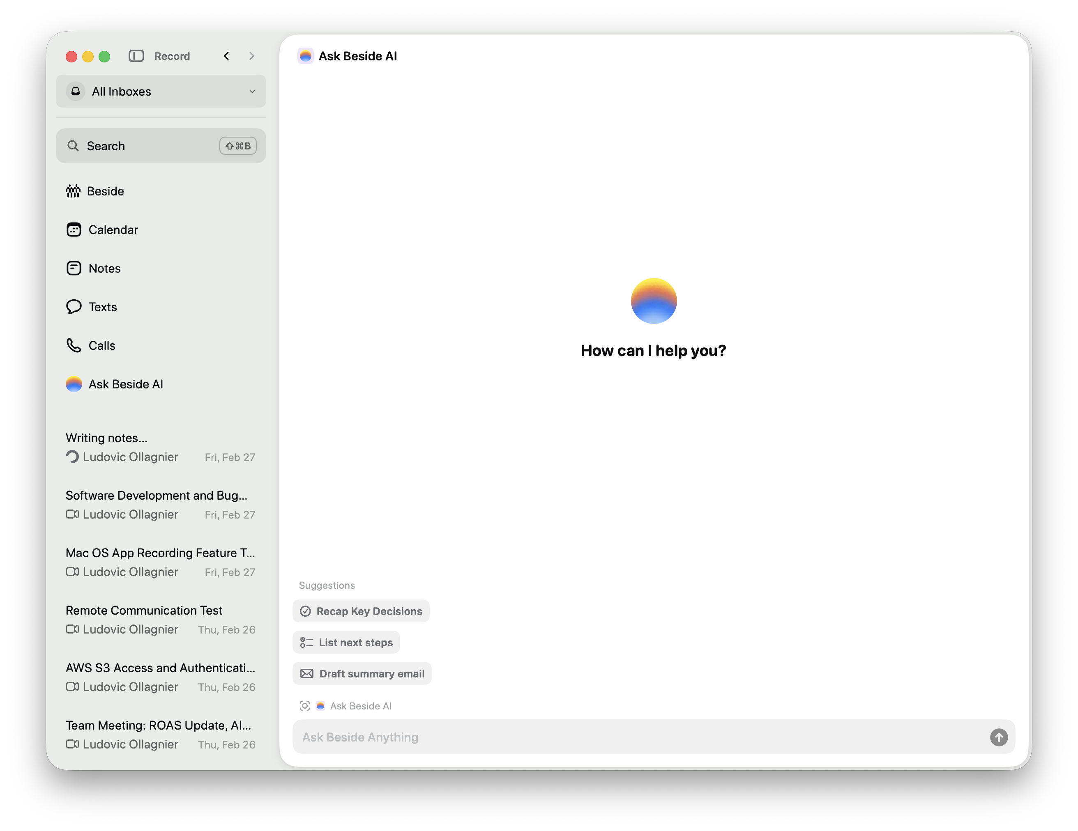This screenshot has width=1078, height=831.
Task: Click video icon for Team Meeting entry
Action: pos(73,744)
